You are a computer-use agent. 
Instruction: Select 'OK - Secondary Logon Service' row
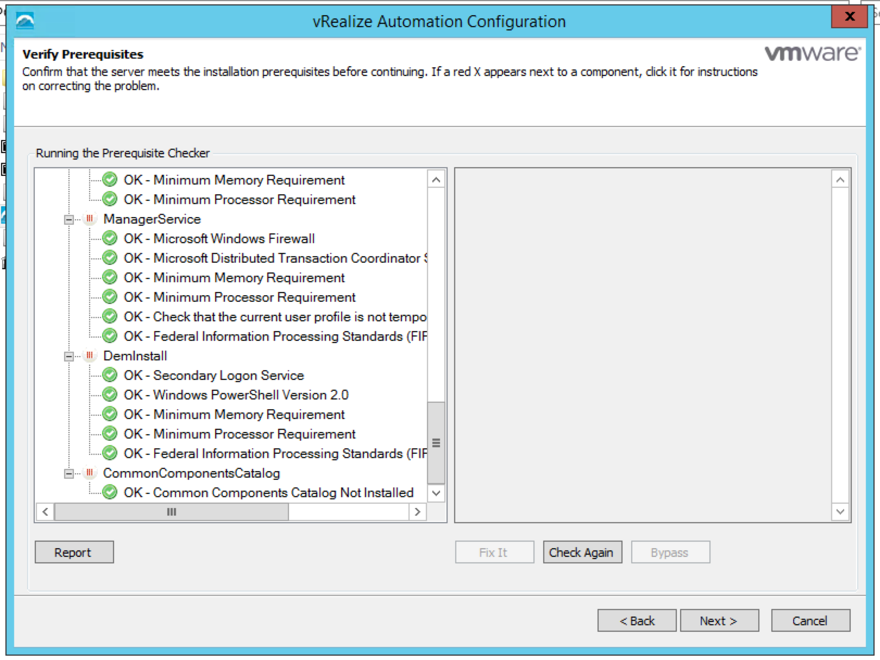point(213,375)
